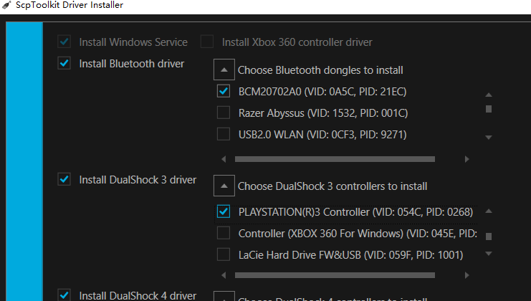The height and width of the screenshot is (301, 531).
Task: Deselect PLAYSTATION(R)3 Controller checkbox
Action: 224,211
